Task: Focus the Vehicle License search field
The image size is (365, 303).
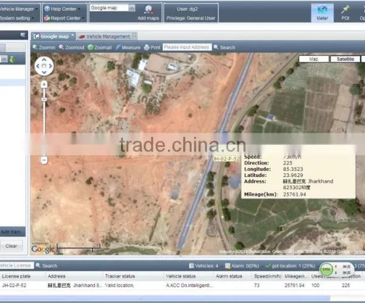Action: (16, 265)
